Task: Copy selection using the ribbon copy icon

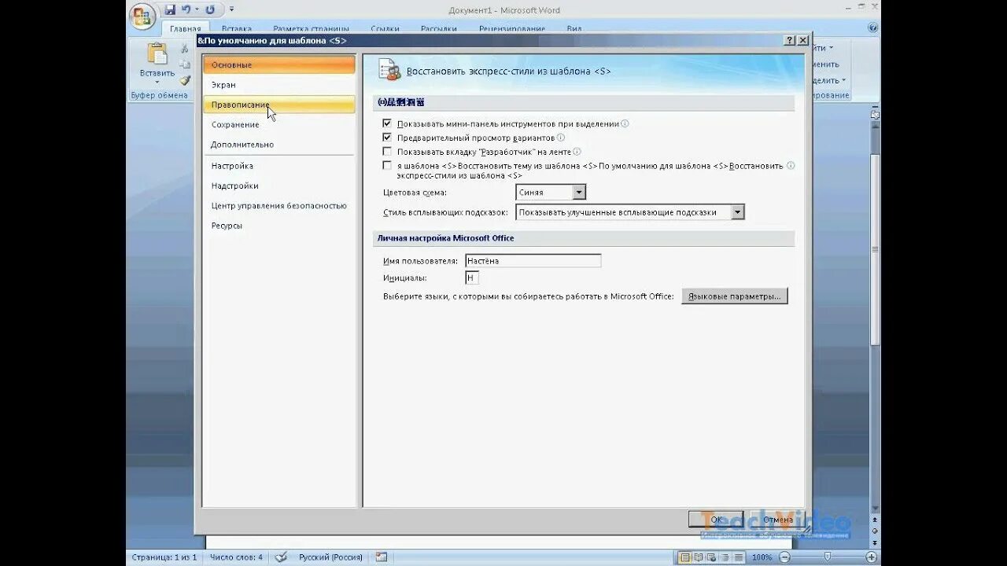Action: [185, 64]
